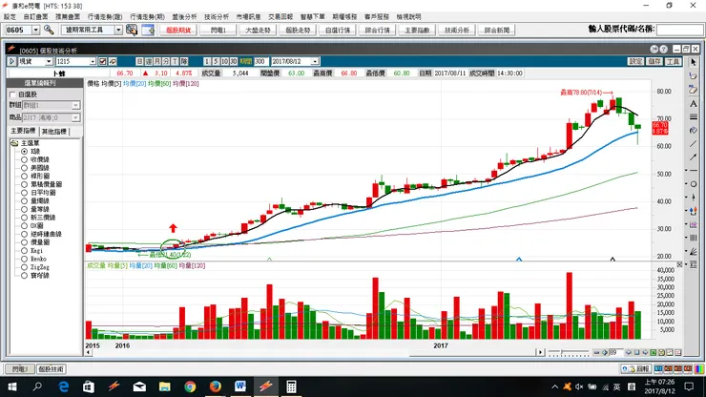Screen dimensions: 706x397
Task: Select the horizontal line drawing tool
Action: click(x=694, y=170)
